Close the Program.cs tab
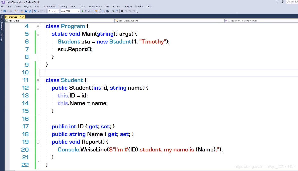This screenshot has width=298, height=171. coord(23,17)
